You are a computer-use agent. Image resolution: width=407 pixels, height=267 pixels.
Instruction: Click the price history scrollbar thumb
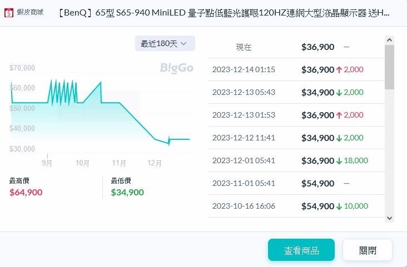[x=389, y=67]
